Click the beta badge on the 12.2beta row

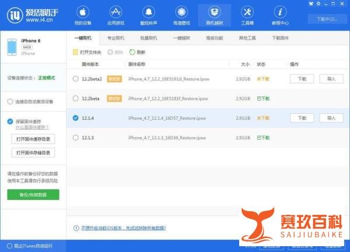click(114, 99)
